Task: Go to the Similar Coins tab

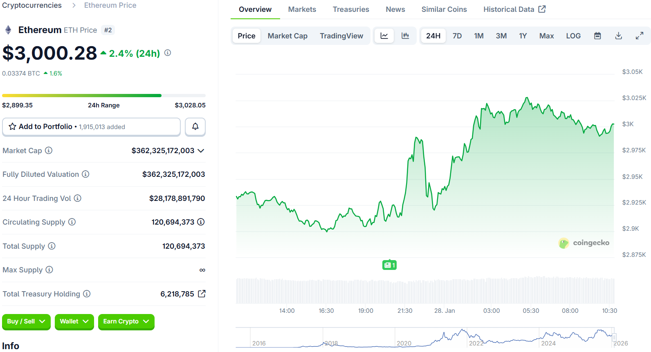Action: pos(444,9)
